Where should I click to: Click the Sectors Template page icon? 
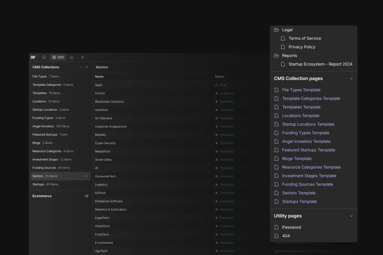click(x=276, y=193)
